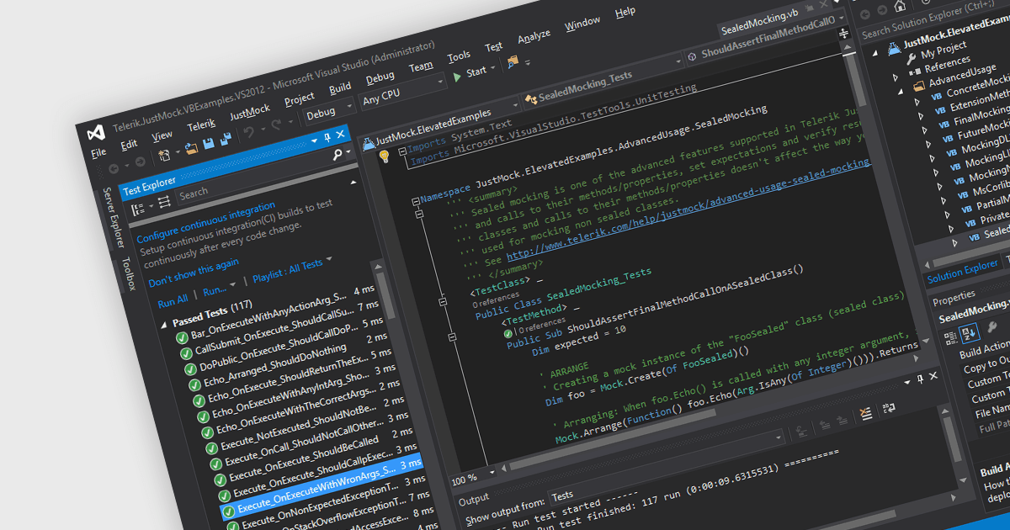Open the Debug configuration dropdown

(x=330, y=112)
